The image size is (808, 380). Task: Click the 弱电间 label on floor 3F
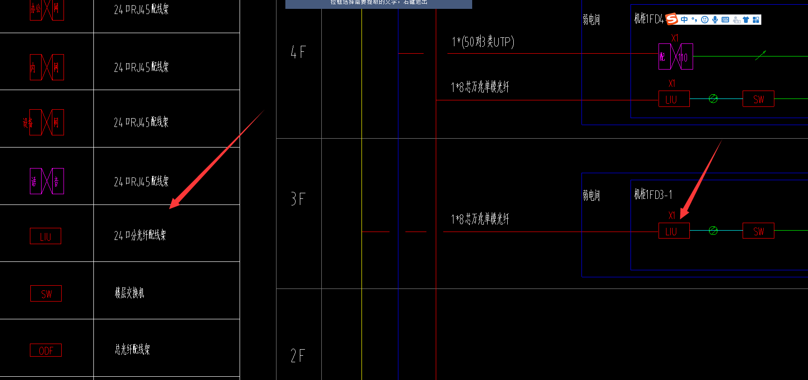(591, 195)
